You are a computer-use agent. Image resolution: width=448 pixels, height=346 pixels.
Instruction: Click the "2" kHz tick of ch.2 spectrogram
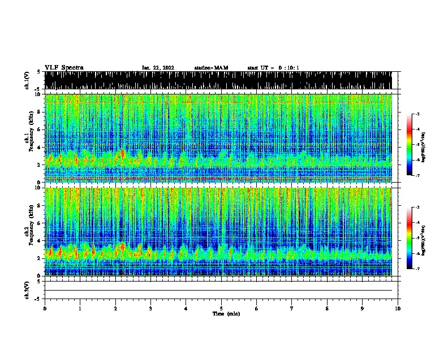(40, 258)
